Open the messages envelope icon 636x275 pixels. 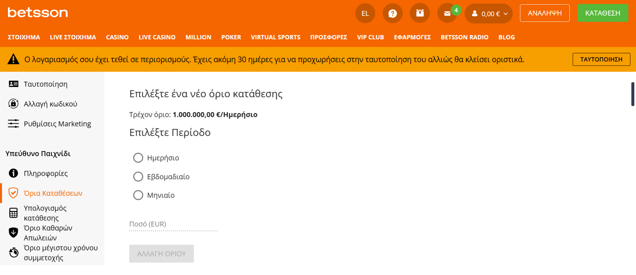click(447, 14)
